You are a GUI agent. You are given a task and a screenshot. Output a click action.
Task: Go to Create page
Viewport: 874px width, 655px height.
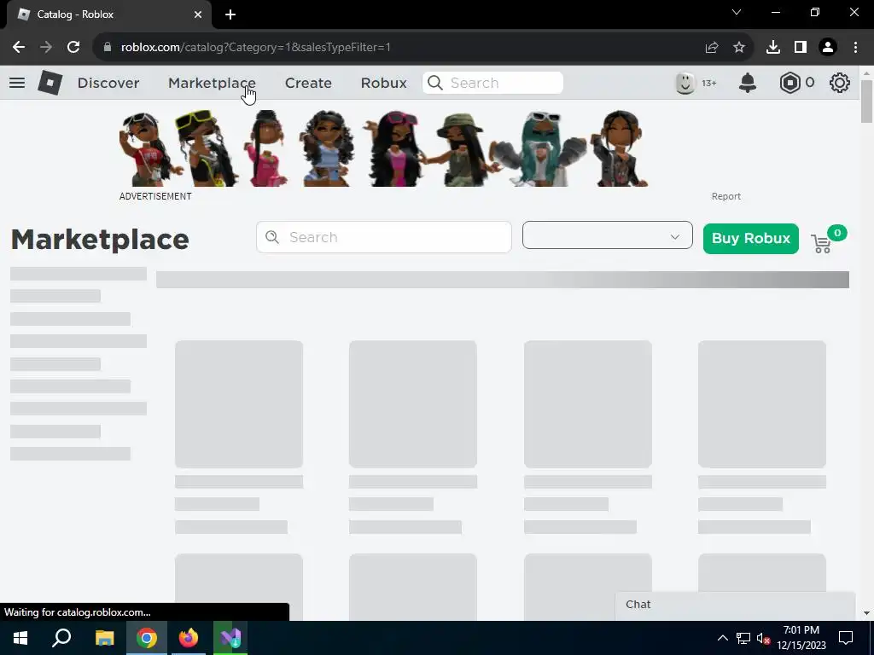click(x=308, y=83)
